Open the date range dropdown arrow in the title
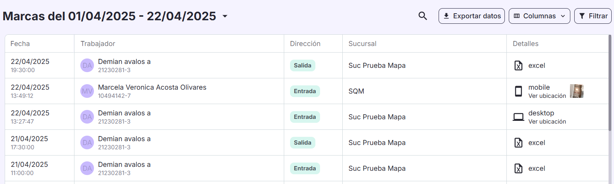The image size is (614, 184). coord(225,16)
